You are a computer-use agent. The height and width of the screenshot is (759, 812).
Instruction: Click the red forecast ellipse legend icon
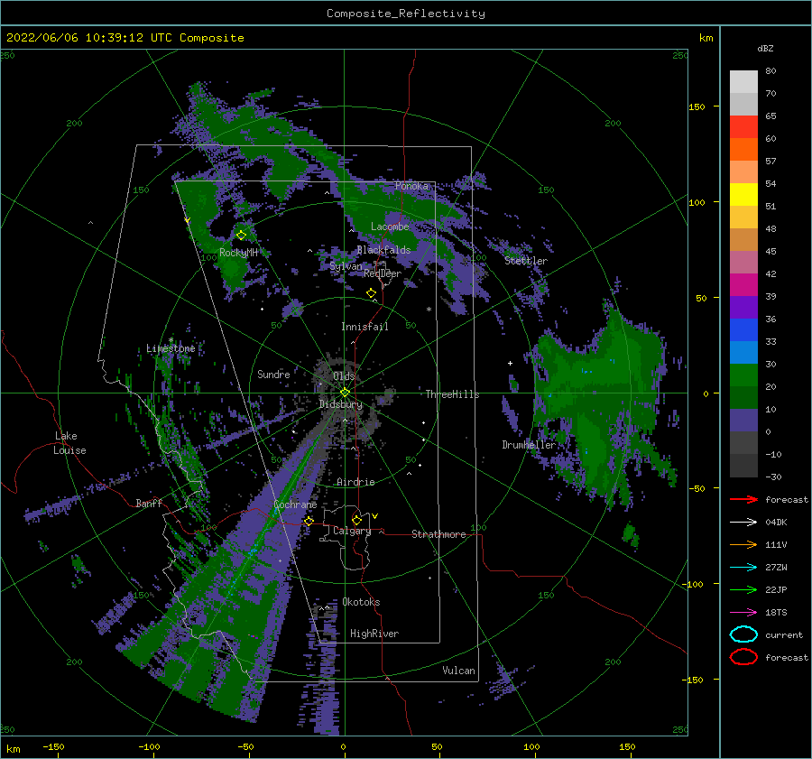coord(743,657)
